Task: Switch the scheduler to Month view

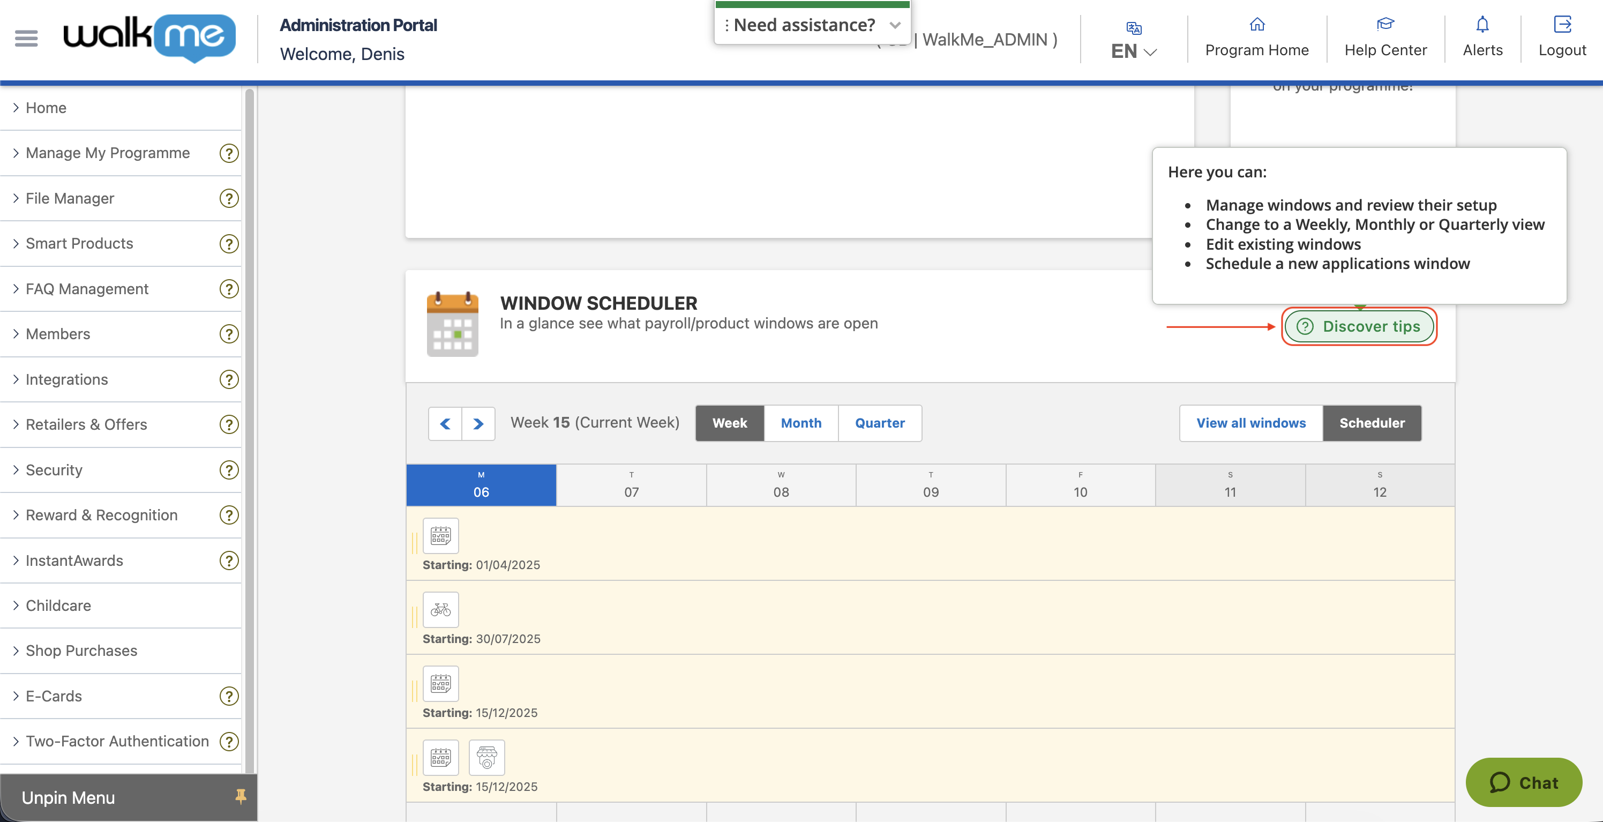Action: coord(801,423)
